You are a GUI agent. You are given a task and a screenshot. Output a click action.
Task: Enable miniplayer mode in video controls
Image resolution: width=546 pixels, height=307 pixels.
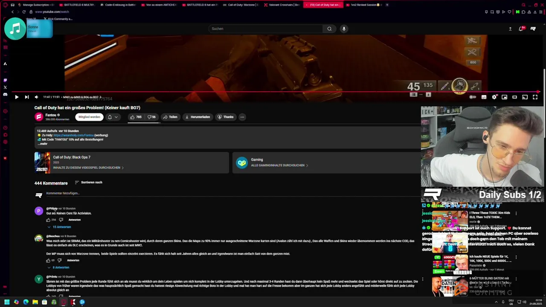click(x=504, y=97)
